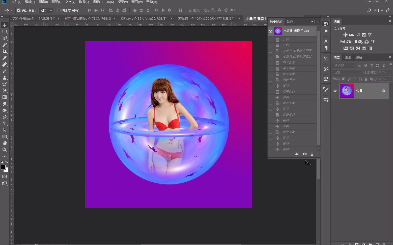The width and height of the screenshot is (393, 245).
Task: Select the Eyedropper tool
Action: (x=4, y=58)
